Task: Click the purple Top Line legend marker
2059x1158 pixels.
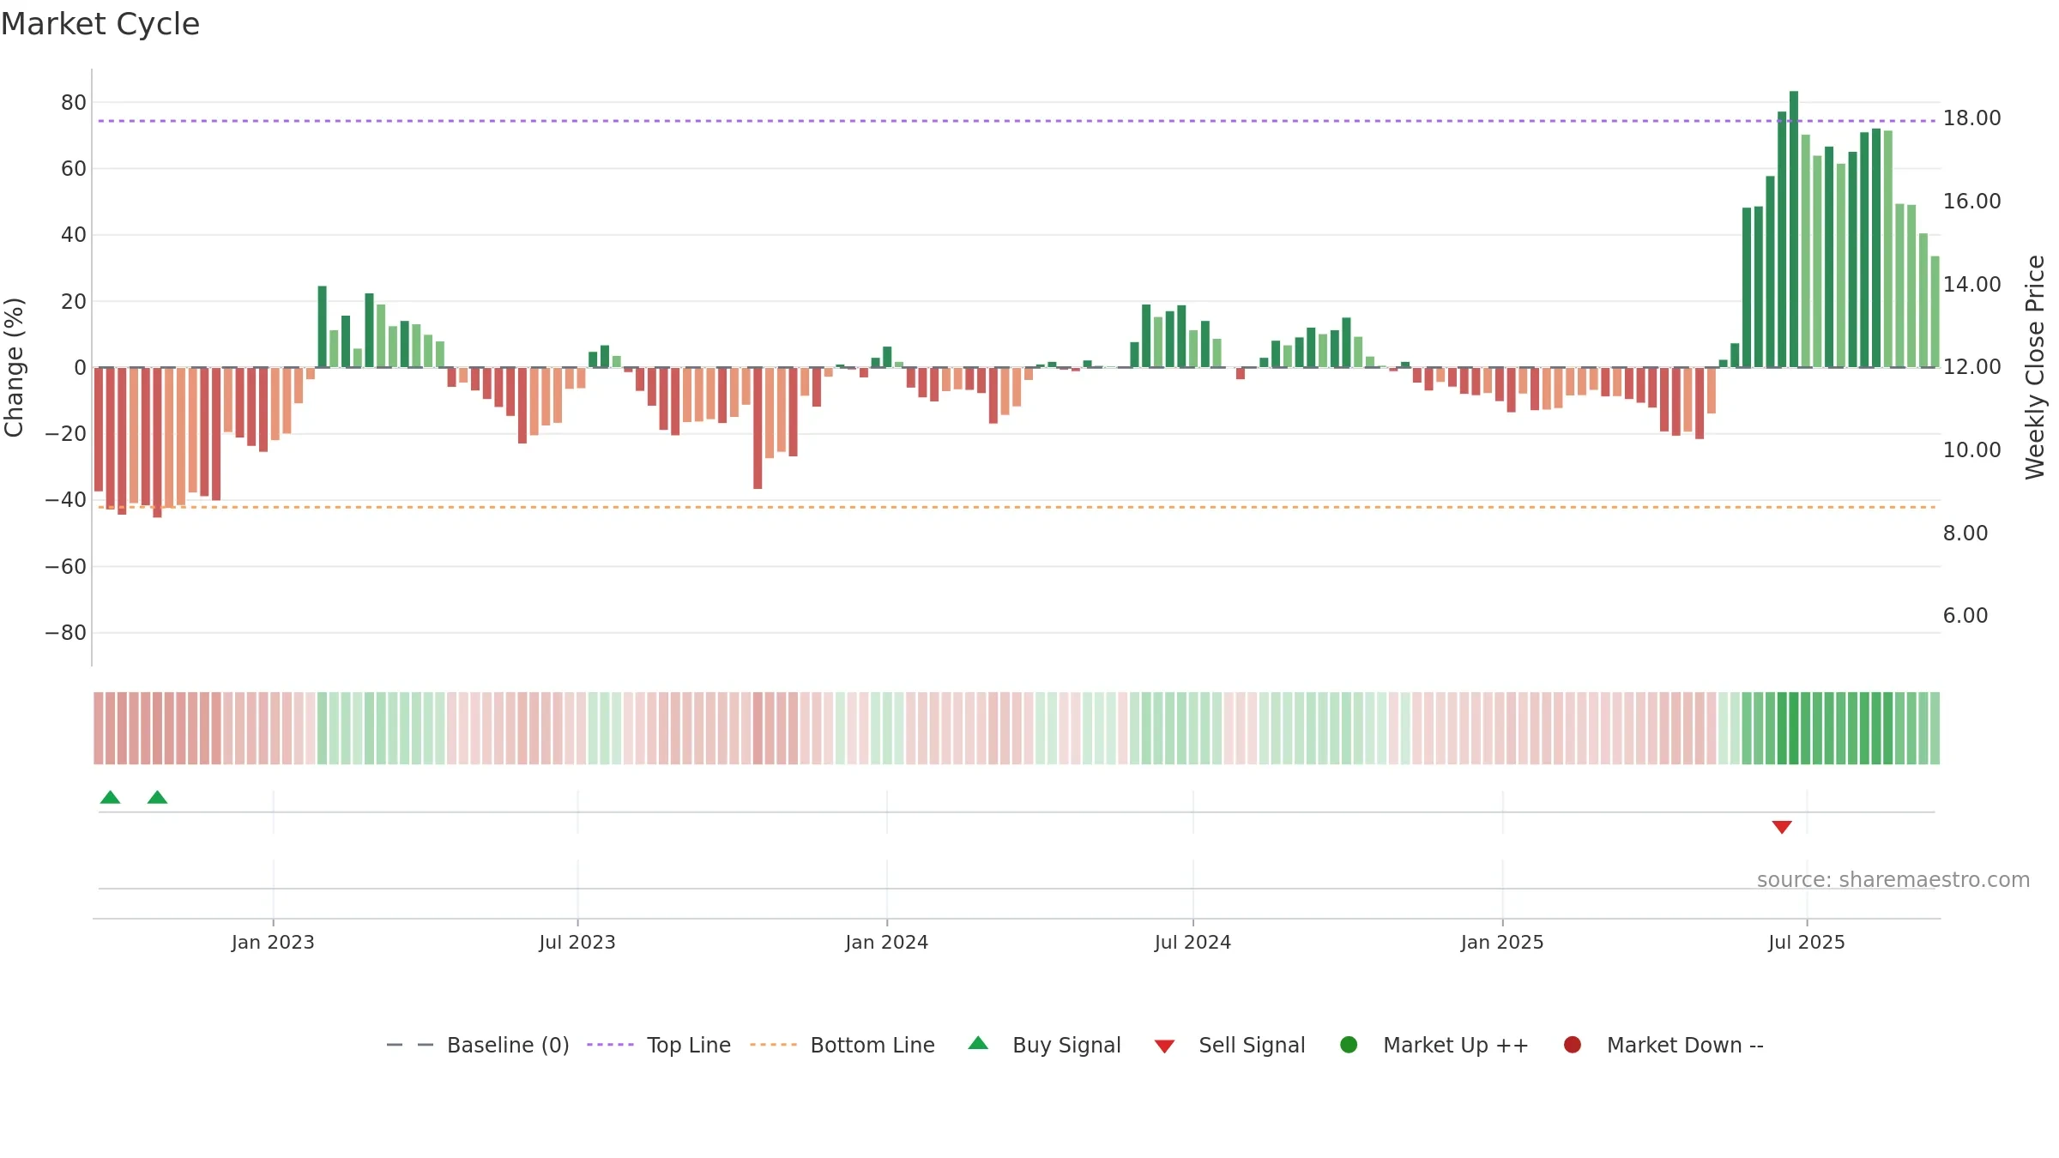Action: coord(610,1045)
